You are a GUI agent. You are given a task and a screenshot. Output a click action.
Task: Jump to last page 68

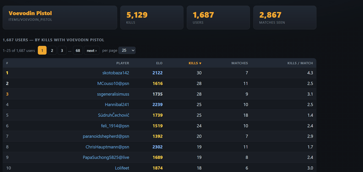78,50
